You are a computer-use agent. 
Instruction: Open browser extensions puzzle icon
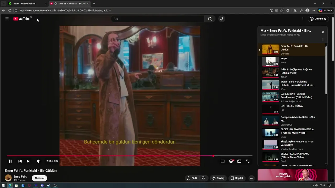click(x=288, y=10)
